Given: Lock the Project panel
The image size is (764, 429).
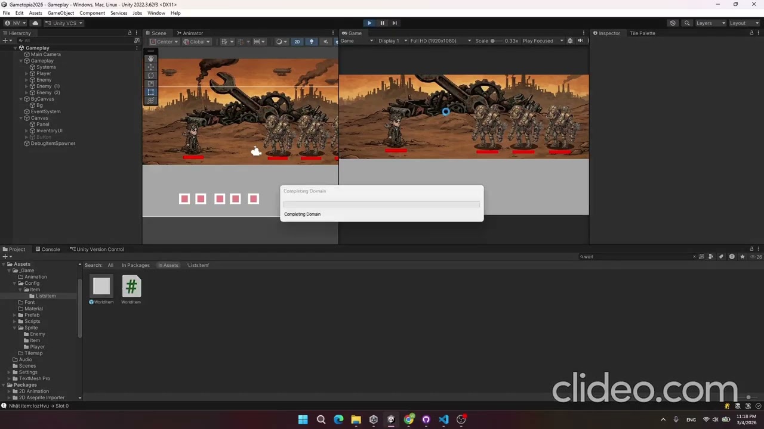Looking at the screenshot, I should point(751,249).
